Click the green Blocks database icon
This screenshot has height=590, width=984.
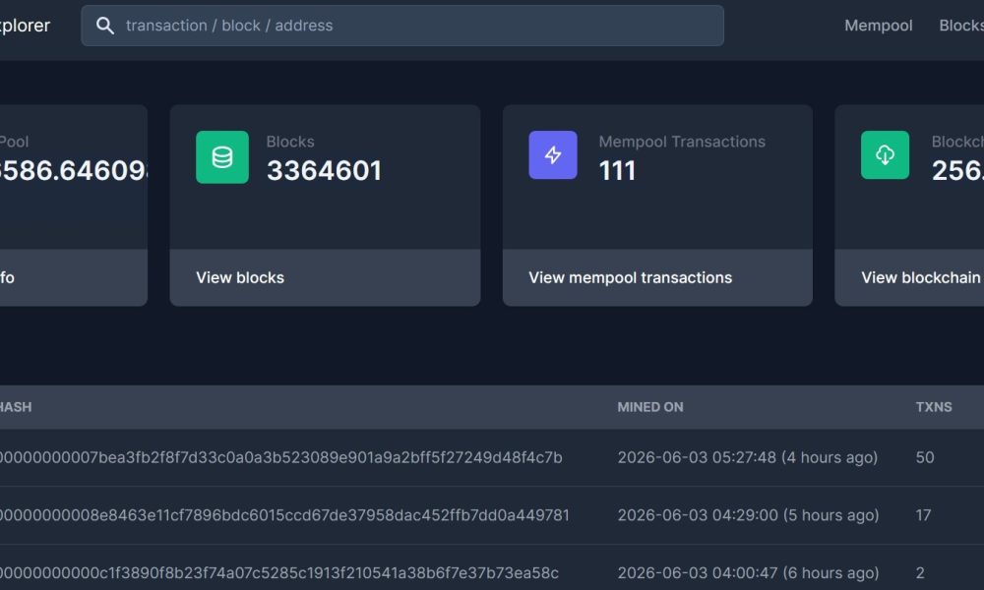coord(222,157)
